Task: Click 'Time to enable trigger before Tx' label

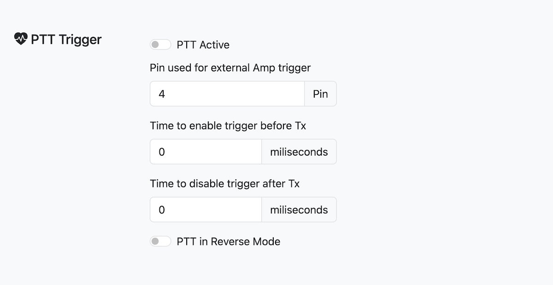Action: point(228,126)
